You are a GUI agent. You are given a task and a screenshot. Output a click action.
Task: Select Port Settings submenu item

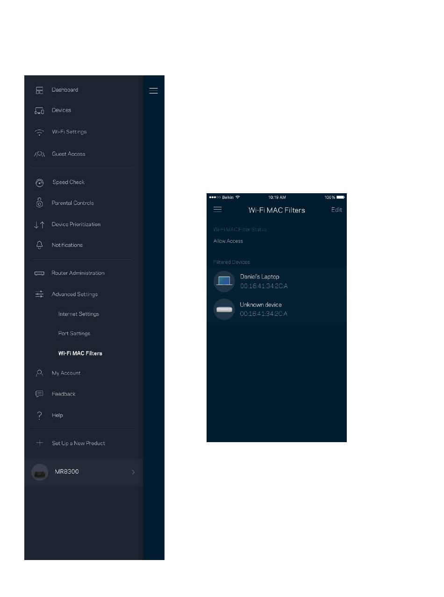click(74, 334)
